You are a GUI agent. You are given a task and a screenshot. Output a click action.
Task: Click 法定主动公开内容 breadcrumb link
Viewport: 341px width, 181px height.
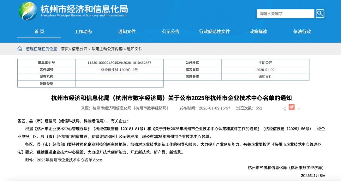tap(107, 49)
